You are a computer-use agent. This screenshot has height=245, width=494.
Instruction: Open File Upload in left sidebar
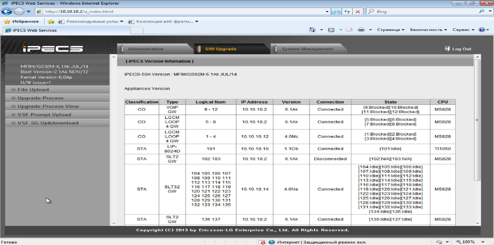(x=33, y=90)
